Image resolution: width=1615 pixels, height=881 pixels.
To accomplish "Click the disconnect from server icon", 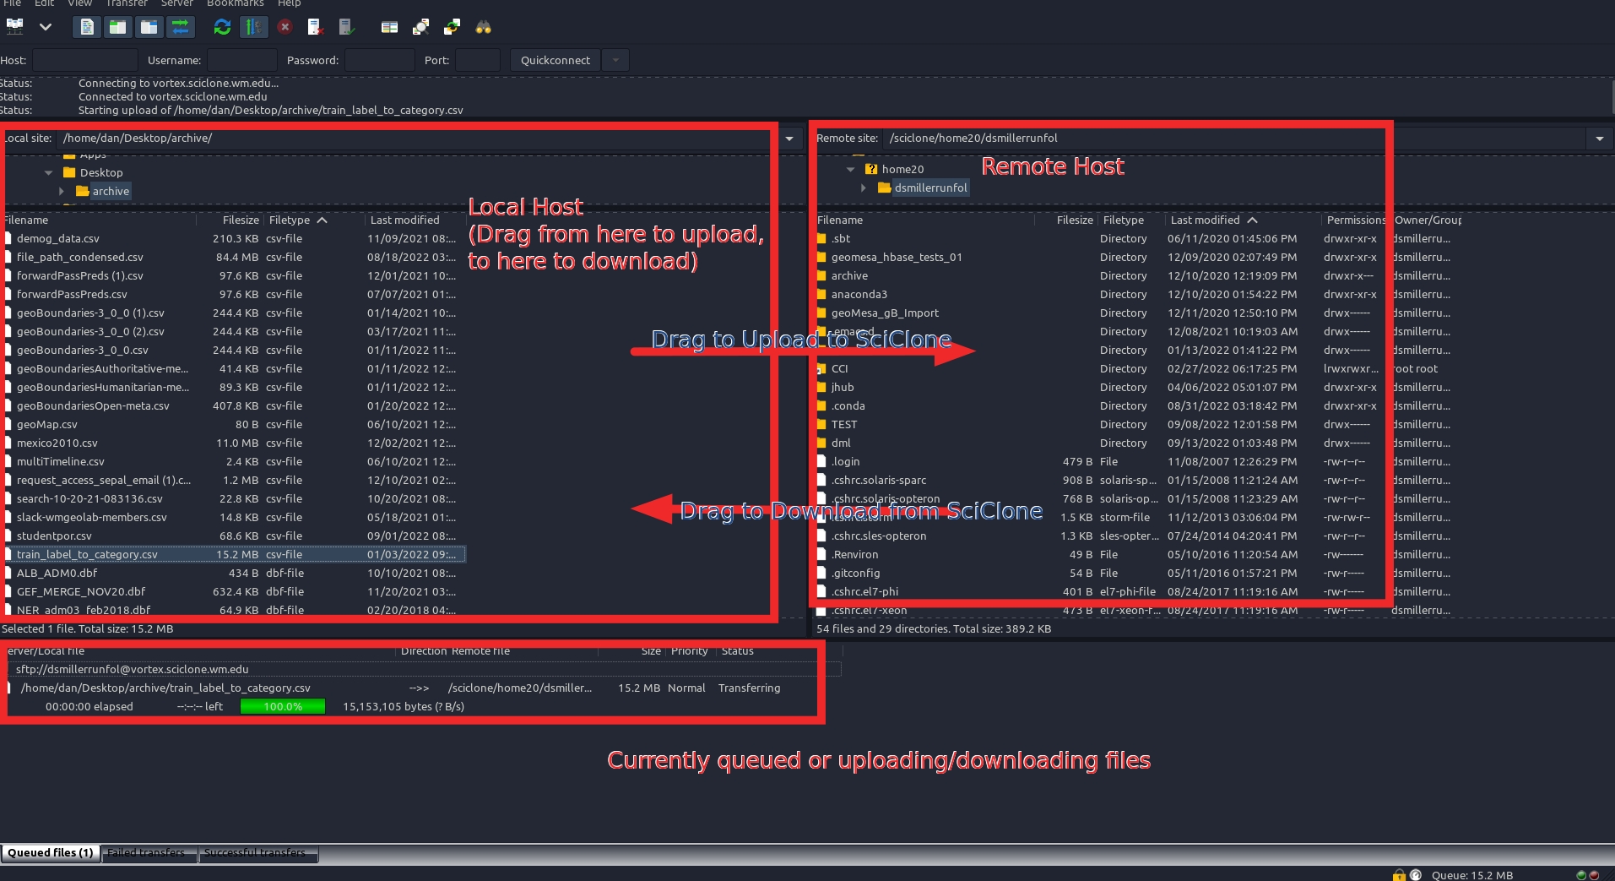I will 315,27.
